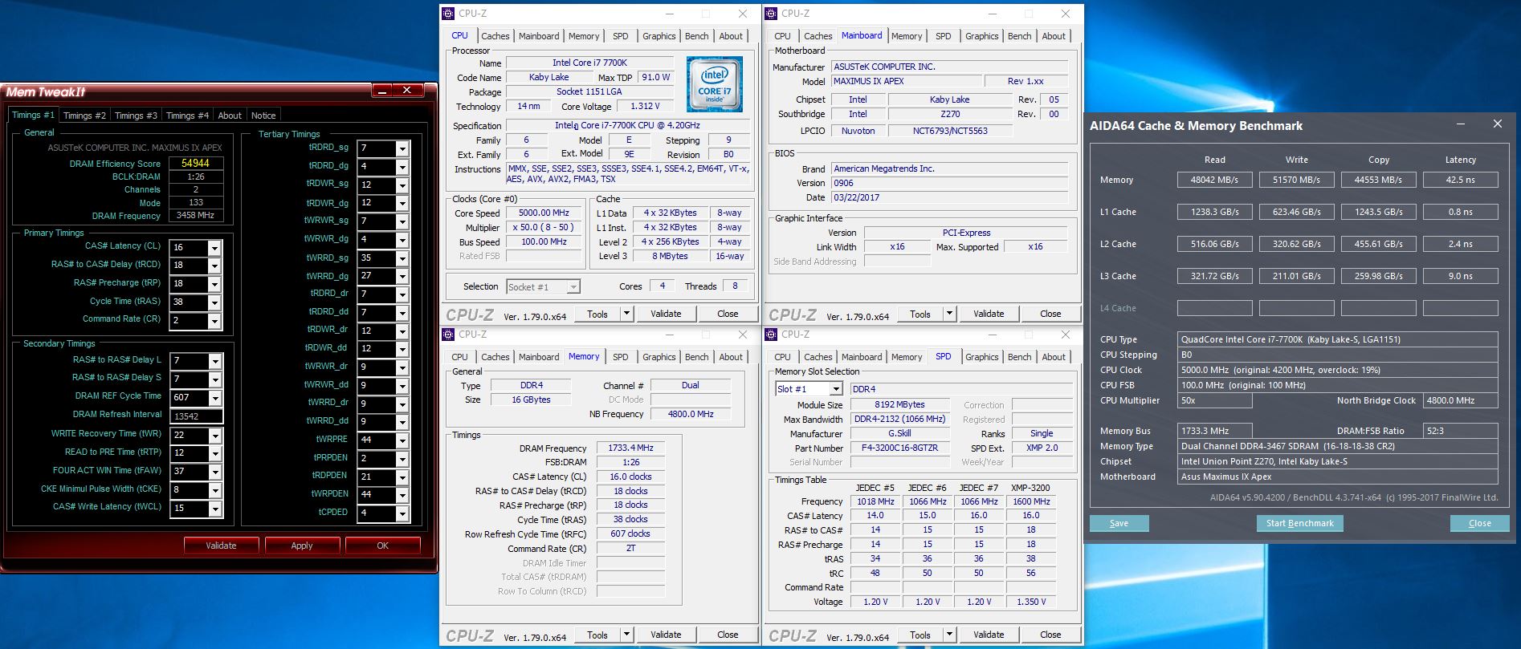Save the AIDA64 benchmark results
The image size is (1521, 649).
1119,523
